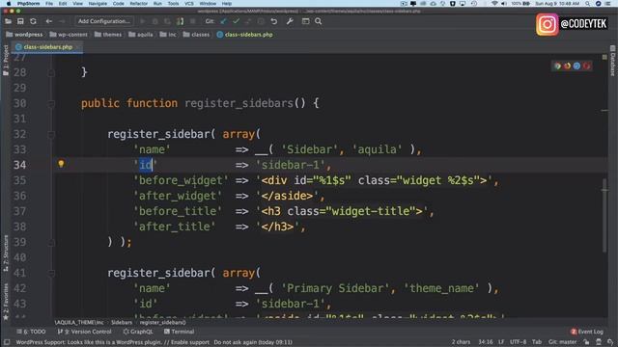The width and height of the screenshot is (618, 347).
Task: Click the inc breadcrumb folder
Action: click(168, 35)
